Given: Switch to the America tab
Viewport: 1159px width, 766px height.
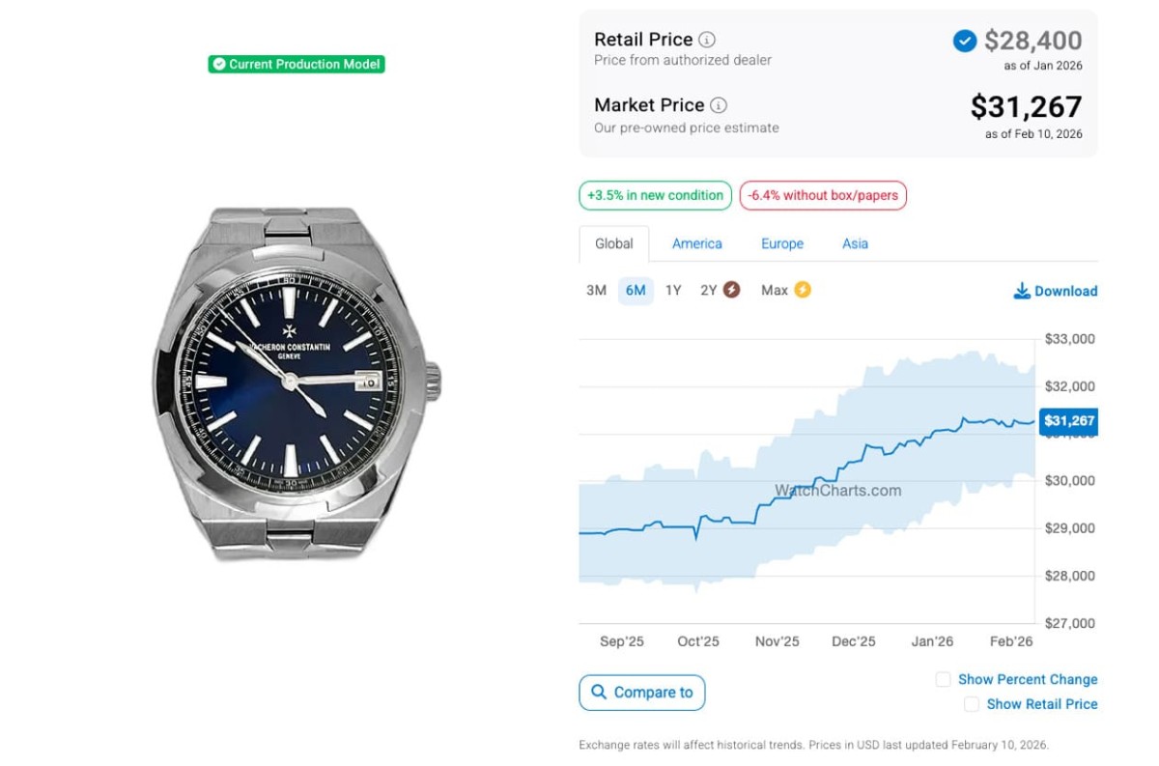Looking at the screenshot, I should [x=696, y=244].
